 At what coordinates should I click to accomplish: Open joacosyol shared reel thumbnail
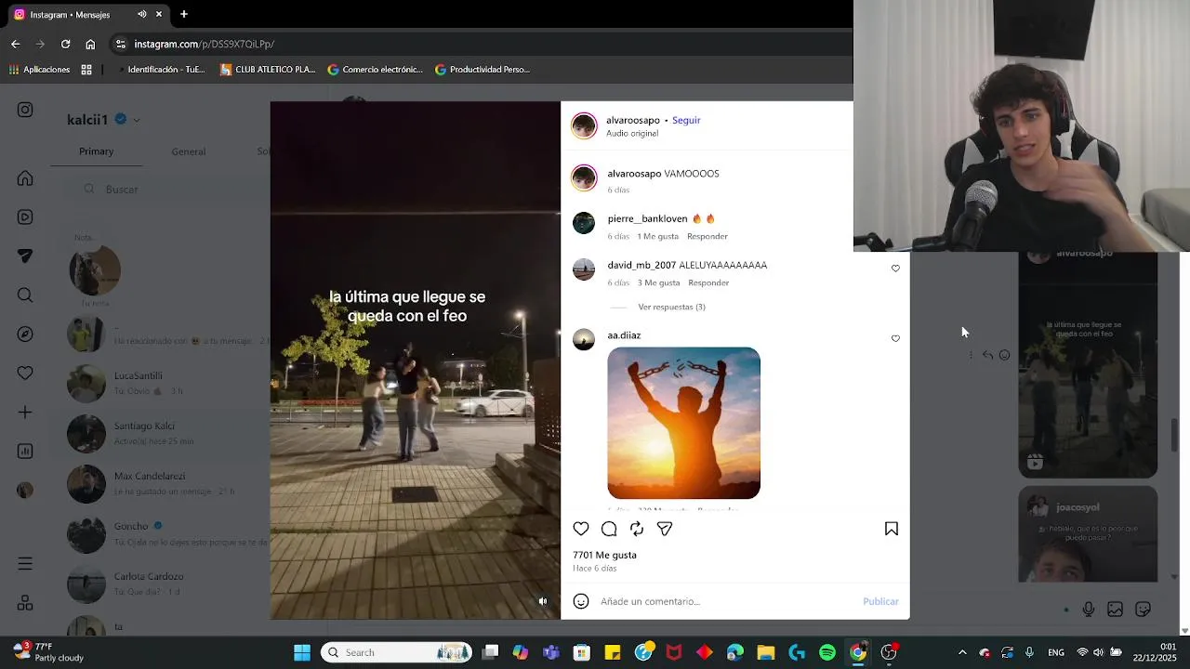pos(1088,534)
